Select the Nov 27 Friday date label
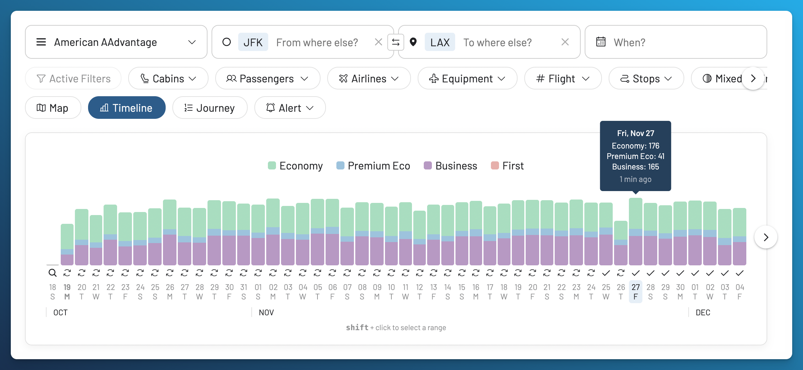 pyautogui.click(x=636, y=292)
